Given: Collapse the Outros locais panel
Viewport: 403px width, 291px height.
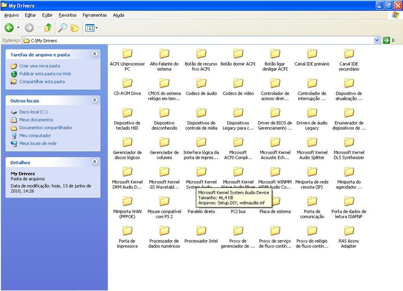Looking at the screenshot, I should [95, 100].
